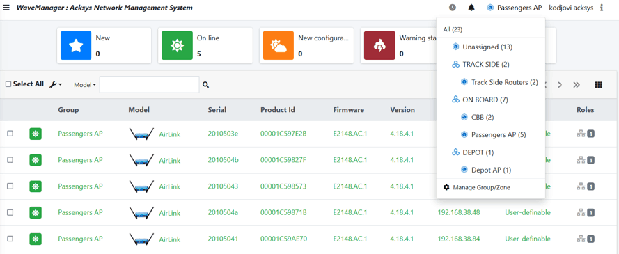Choose Unassigned (13) group
This screenshot has height=254, width=619.
pyautogui.click(x=487, y=47)
